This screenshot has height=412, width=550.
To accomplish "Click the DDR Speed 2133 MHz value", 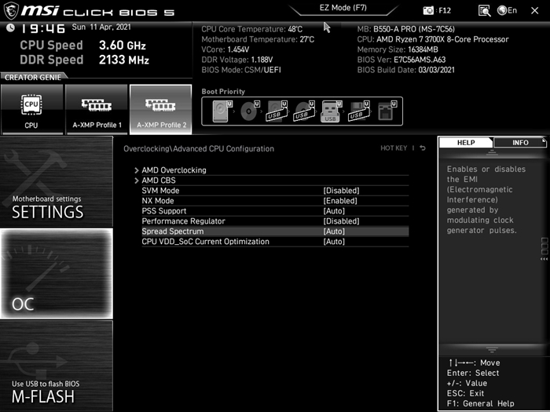I will coord(124,60).
